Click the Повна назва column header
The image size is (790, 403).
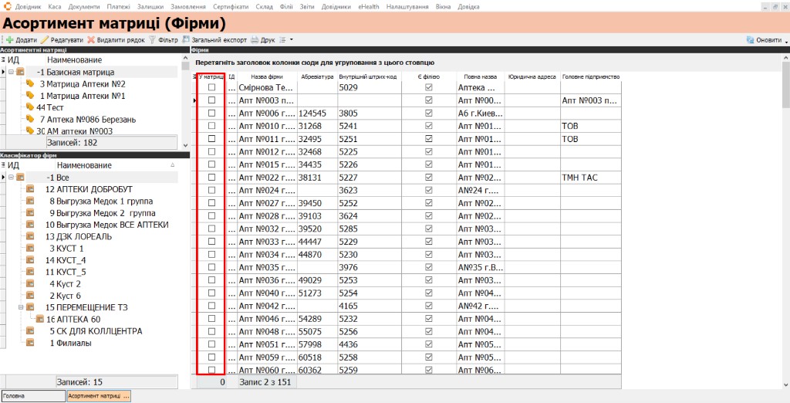click(x=481, y=76)
